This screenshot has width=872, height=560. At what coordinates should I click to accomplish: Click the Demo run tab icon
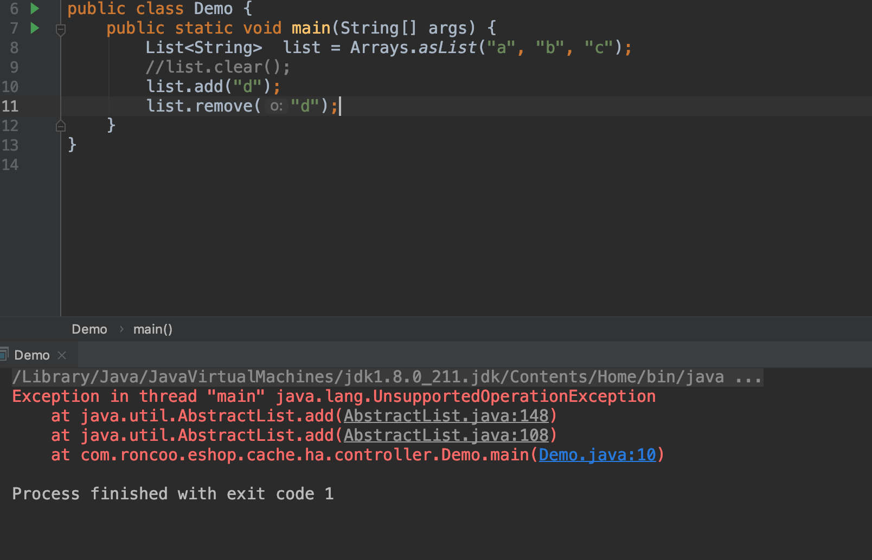click(4, 355)
